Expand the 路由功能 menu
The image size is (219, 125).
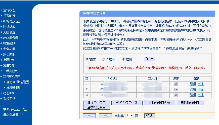click(9, 65)
